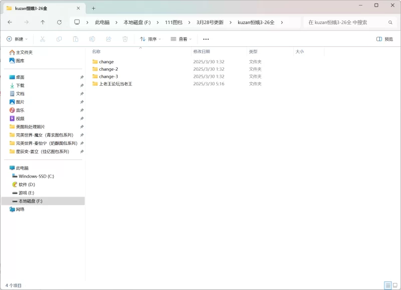Select Windows-SSD (C:) drive in sidebar
Image resolution: width=401 pixels, height=290 pixels.
tap(36, 176)
